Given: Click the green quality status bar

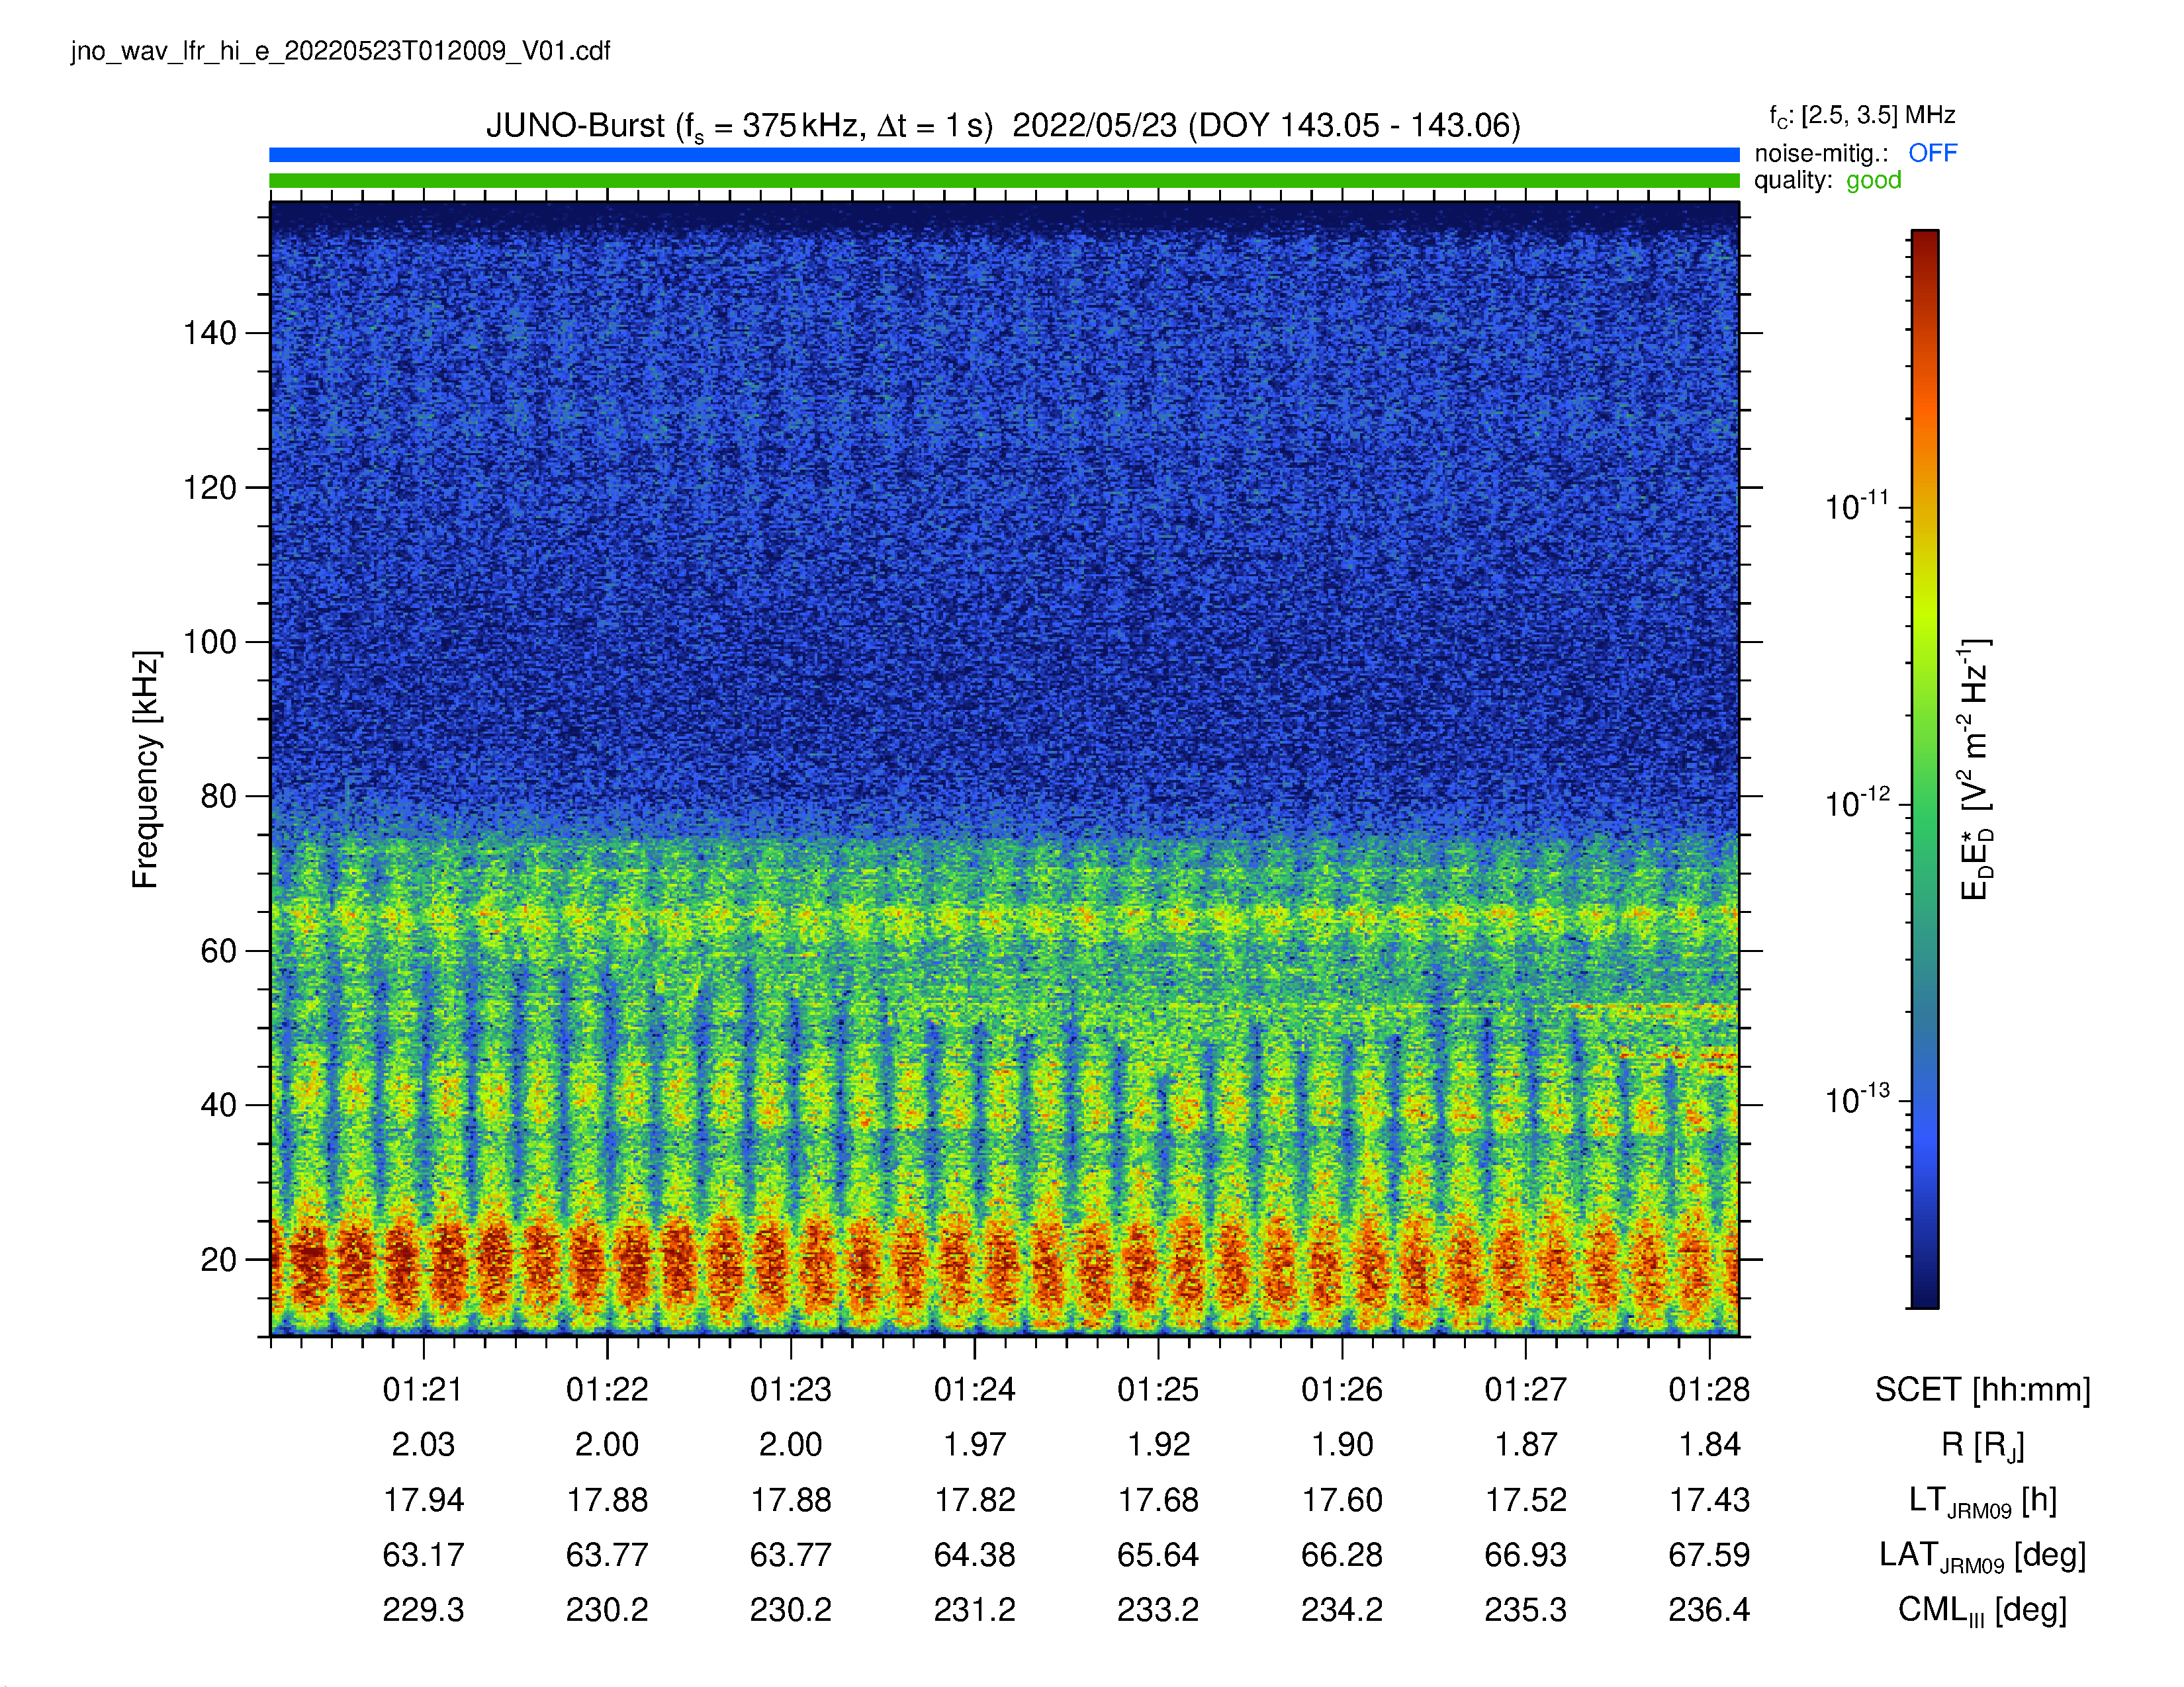Looking at the screenshot, I should tap(1004, 181).
